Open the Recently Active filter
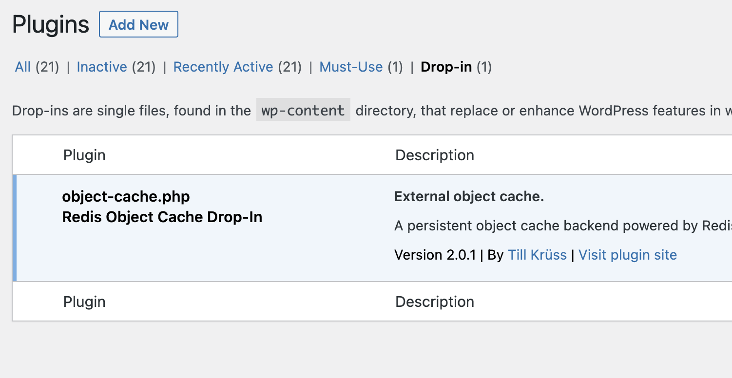Viewport: 732px width, 378px height. (x=223, y=67)
